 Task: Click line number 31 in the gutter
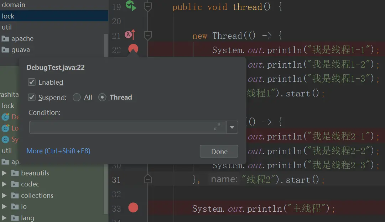click(x=116, y=180)
